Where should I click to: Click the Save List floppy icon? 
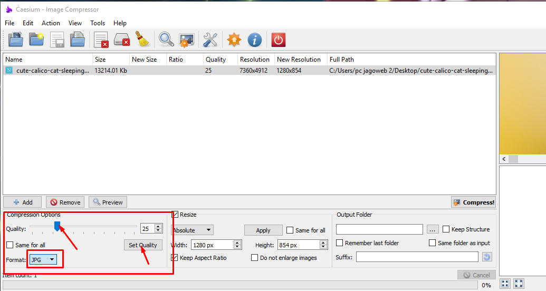(57, 40)
